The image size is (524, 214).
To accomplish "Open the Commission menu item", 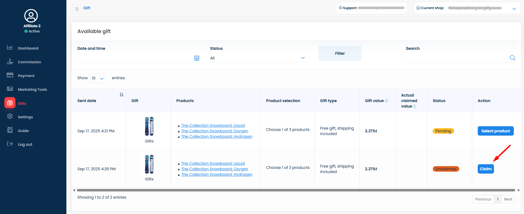I will coord(29,62).
